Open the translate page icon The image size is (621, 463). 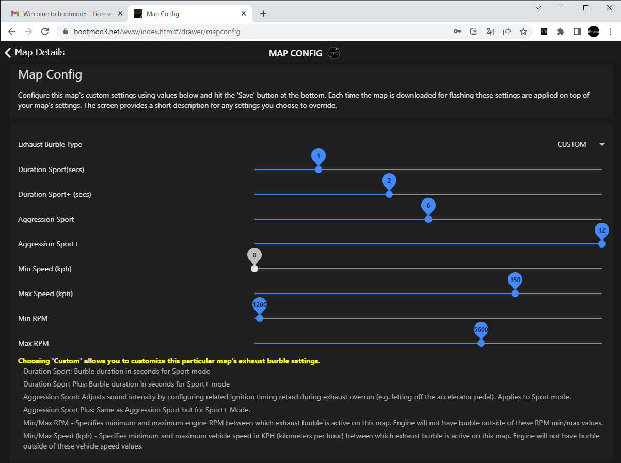click(490, 32)
